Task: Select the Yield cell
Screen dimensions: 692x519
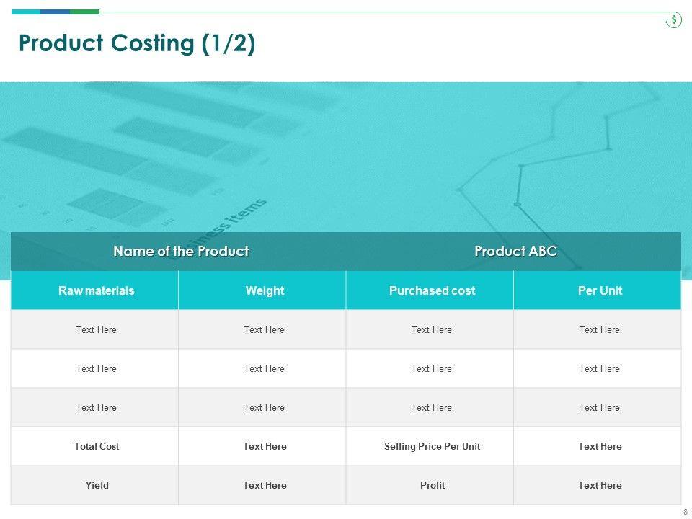Action: [97, 486]
